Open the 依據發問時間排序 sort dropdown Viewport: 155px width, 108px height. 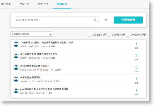(32, 34)
